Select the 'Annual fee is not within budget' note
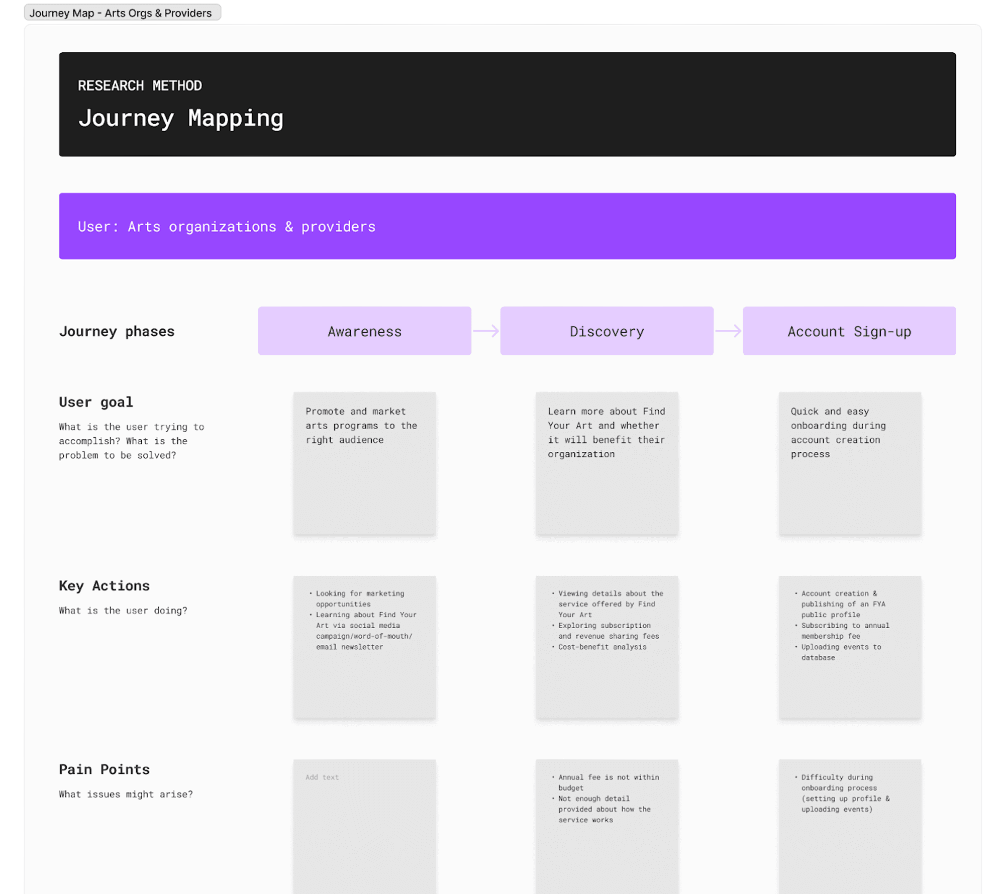Screen dimensions: 1005x894 click(607, 824)
